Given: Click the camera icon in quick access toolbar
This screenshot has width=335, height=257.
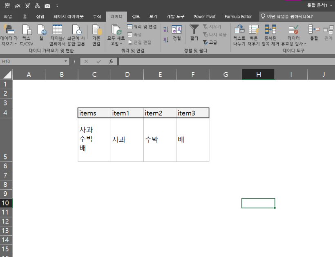Looking at the screenshot, I should [47, 6].
